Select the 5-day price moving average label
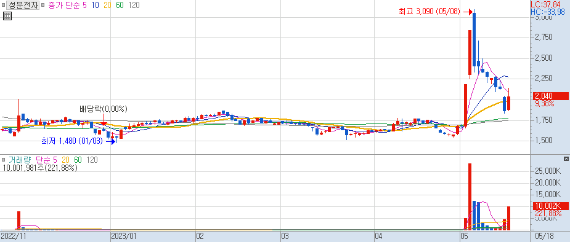Viewport: 570px width, 242px height. click(x=84, y=6)
